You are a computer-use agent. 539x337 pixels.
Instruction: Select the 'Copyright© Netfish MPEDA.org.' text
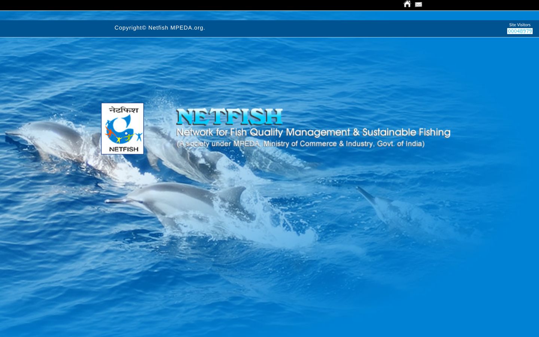pos(160,28)
